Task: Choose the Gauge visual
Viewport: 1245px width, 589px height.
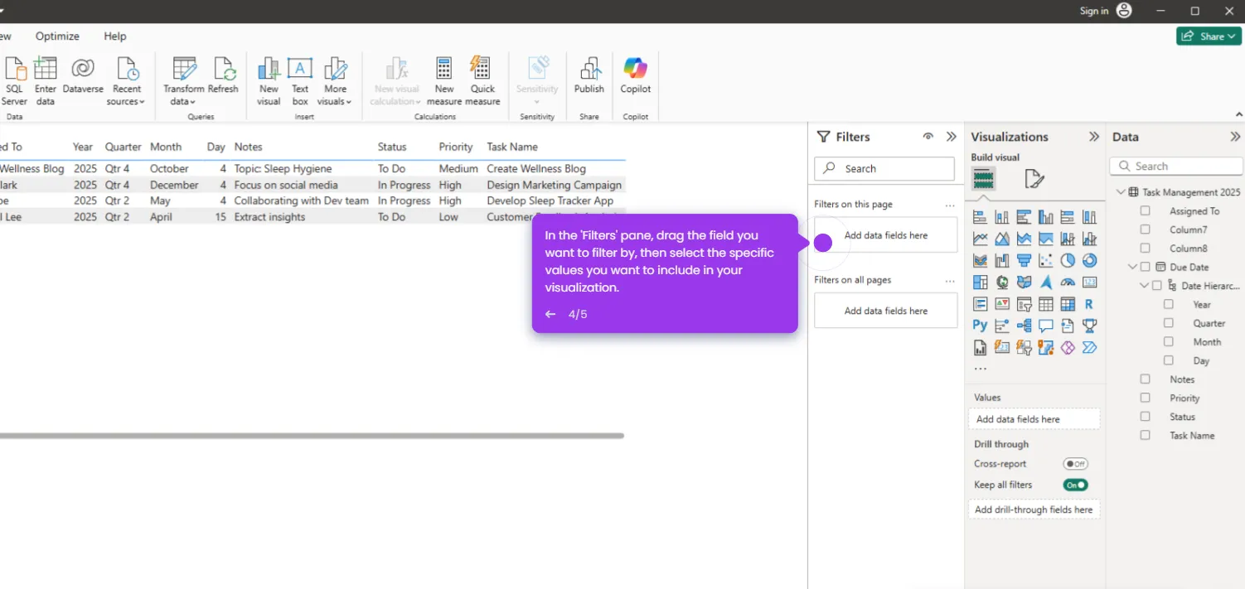Action: point(1068,282)
